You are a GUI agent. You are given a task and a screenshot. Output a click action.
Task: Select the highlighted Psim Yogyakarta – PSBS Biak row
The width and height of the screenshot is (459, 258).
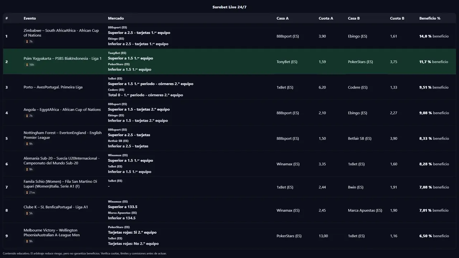[x=229, y=62]
